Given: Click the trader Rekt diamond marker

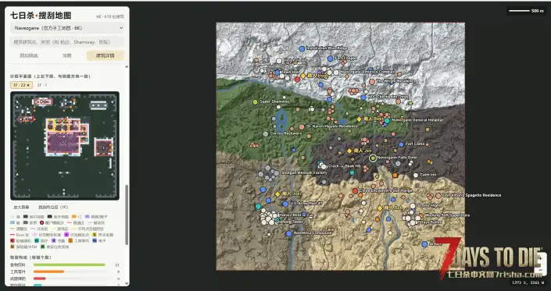Looking at the screenshot, I should tap(359, 119).
